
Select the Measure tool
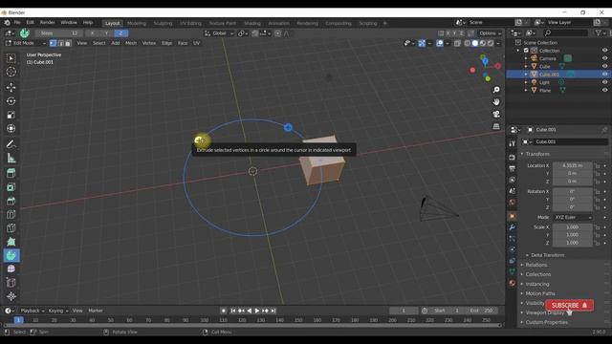pos(11,158)
